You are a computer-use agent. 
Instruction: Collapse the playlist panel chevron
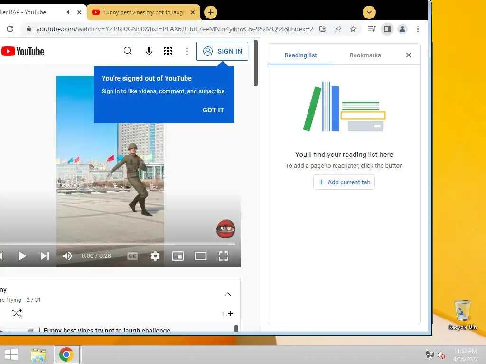click(228, 294)
